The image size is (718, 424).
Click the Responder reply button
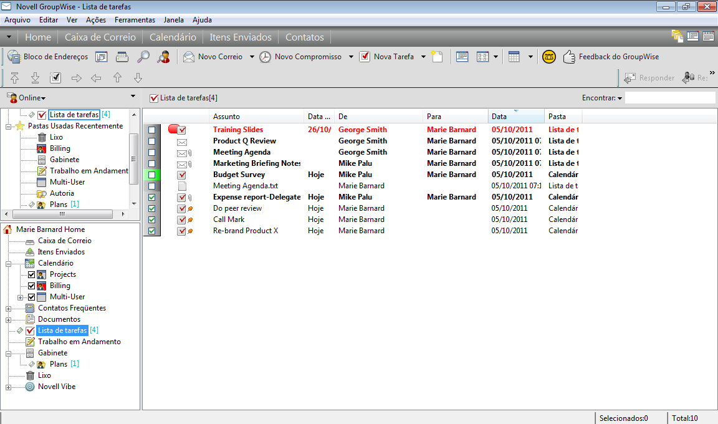pos(649,78)
